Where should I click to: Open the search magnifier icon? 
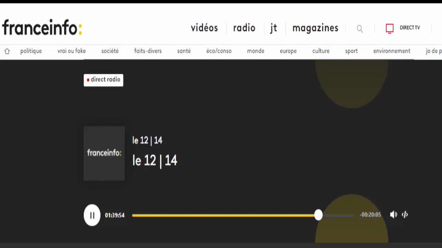tap(360, 29)
